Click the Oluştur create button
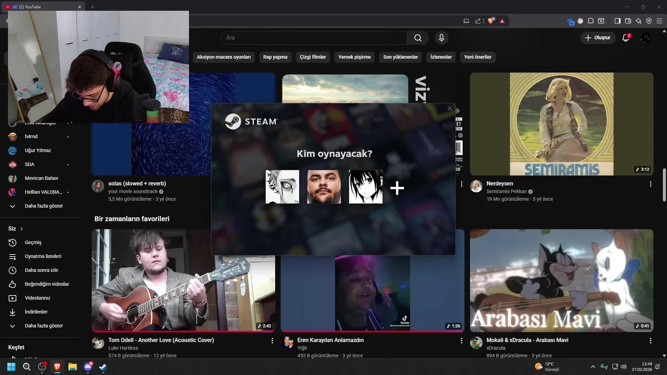 pos(598,37)
